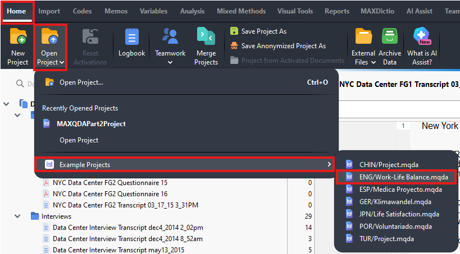Switch to the Reports tab
460x254 pixels.
click(337, 11)
